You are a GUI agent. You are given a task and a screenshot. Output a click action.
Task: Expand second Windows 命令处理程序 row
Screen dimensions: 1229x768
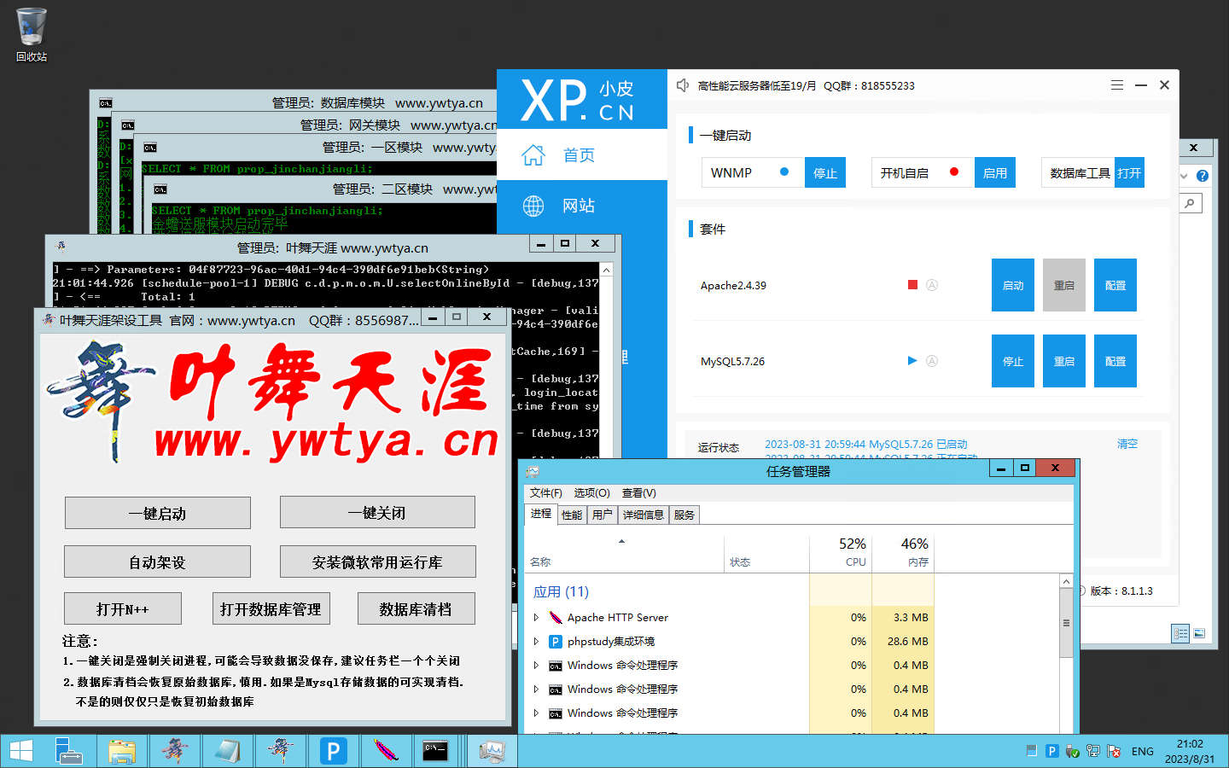pyautogui.click(x=536, y=689)
